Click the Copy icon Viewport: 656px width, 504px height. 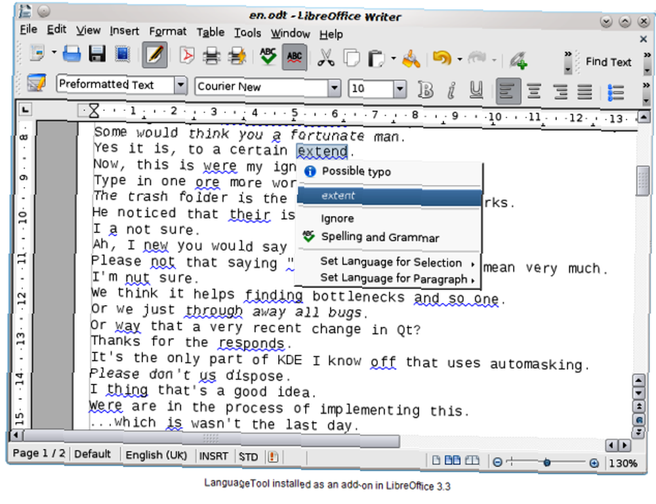point(352,58)
